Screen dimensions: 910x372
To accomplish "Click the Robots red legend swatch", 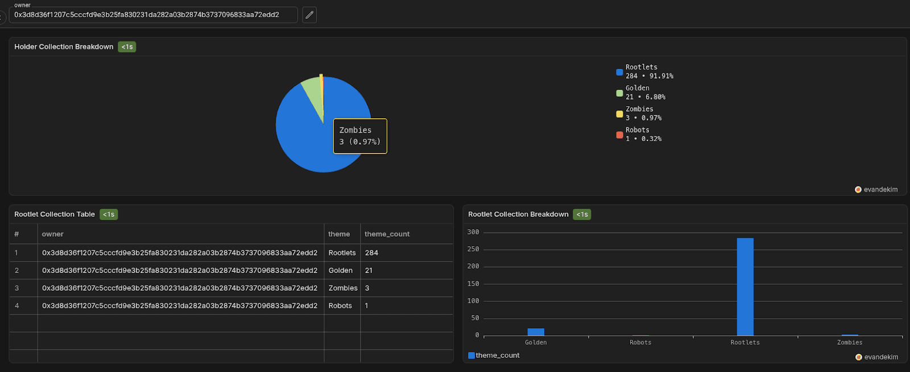I will pyautogui.click(x=619, y=135).
